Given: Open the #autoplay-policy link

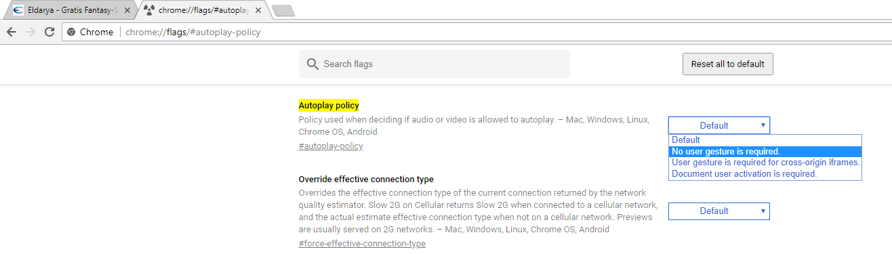Looking at the screenshot, I should [331, 146].
